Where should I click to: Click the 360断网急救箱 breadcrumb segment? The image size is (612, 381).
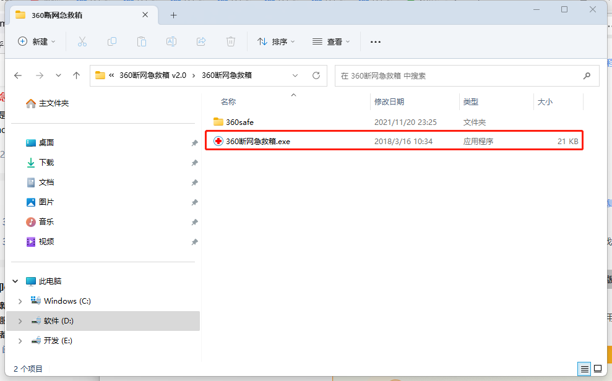[226, 75]
